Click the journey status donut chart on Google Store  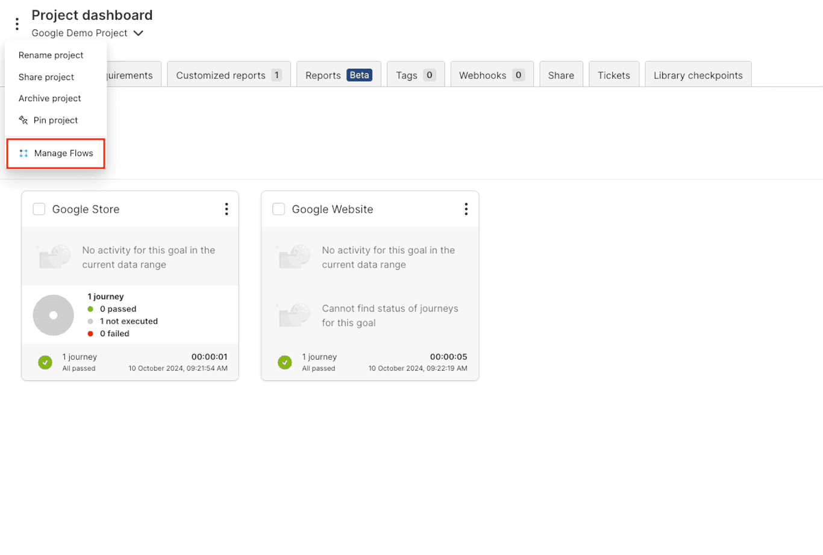click(x=53, y=315)
